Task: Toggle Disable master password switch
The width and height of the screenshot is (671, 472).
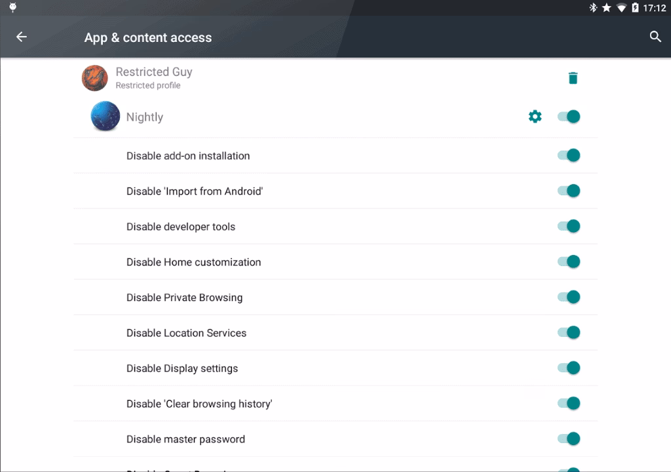Action: click(x=569, y=439)
